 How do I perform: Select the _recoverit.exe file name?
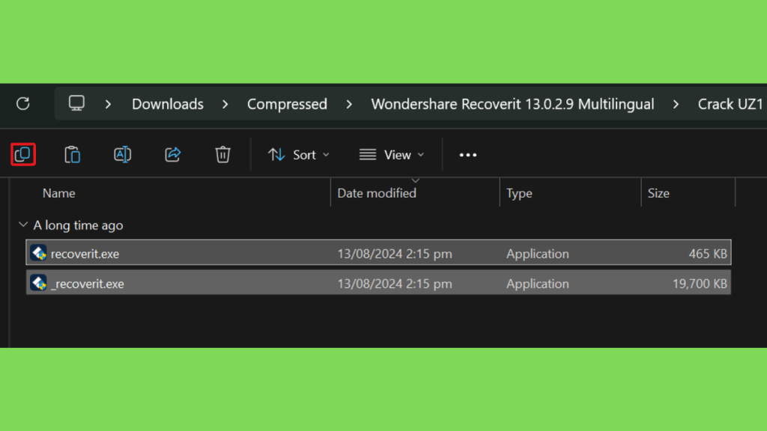(87, 284)
